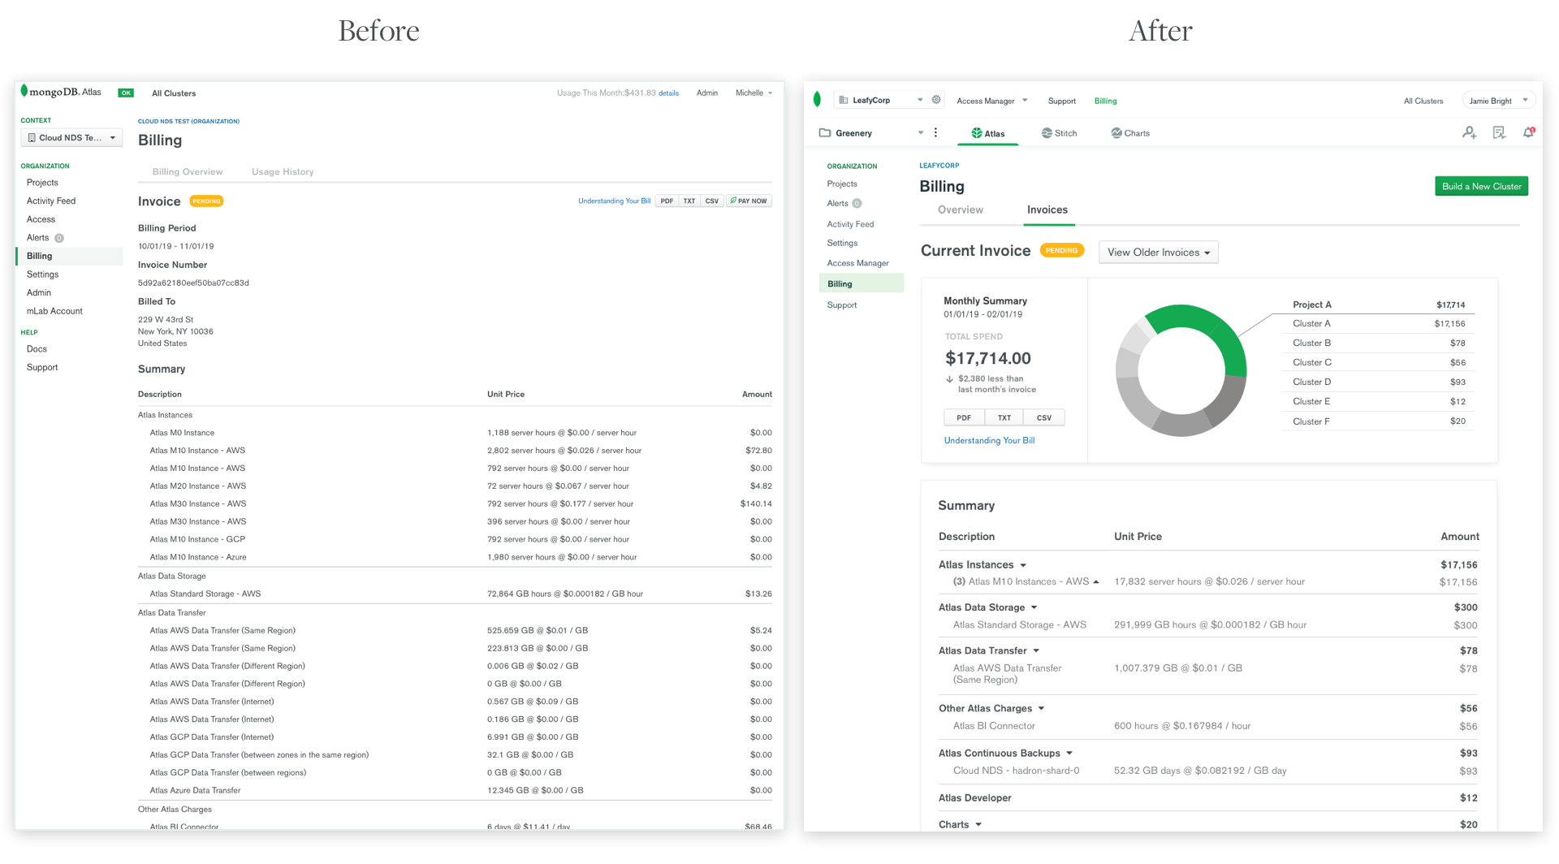Click LEAFYCORP breadcrumb above Billing
This screenshot has width=1559, height=864.
(x=939, y=165)
